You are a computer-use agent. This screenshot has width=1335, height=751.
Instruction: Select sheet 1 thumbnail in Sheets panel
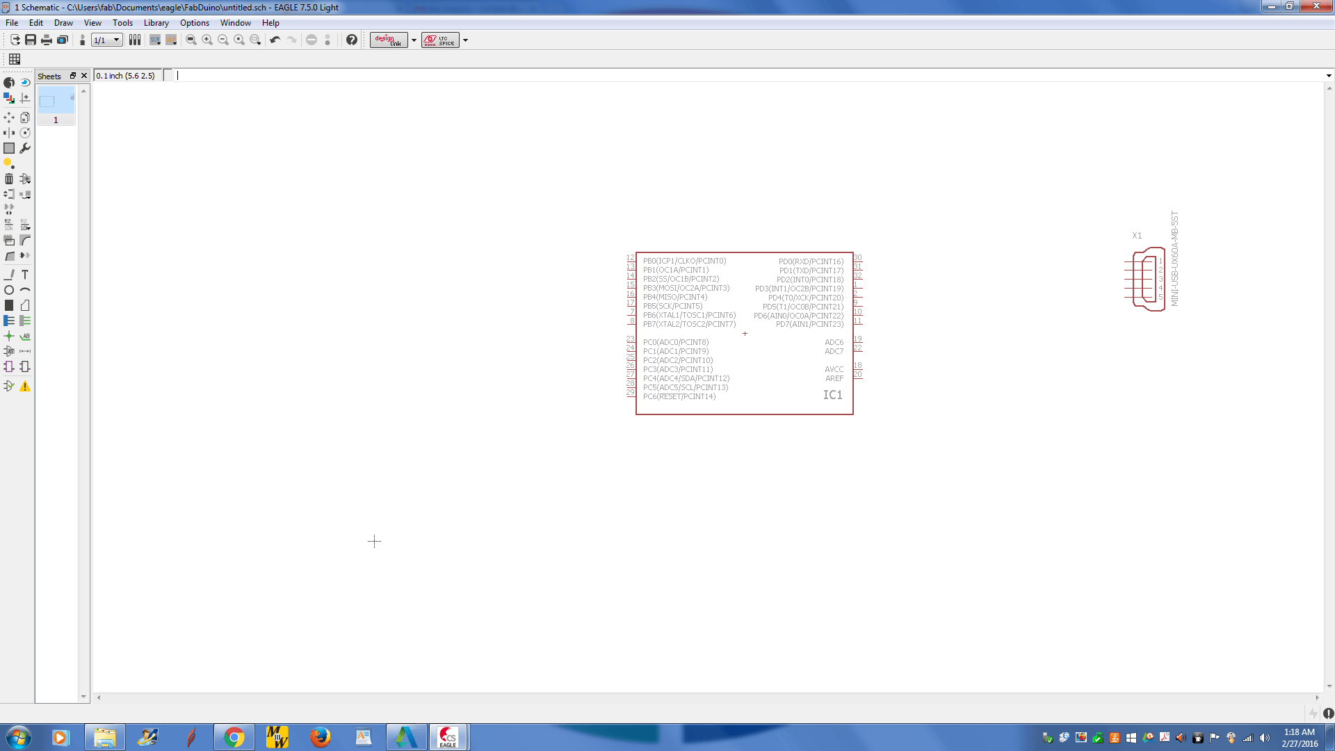click(x=56, y=106)
